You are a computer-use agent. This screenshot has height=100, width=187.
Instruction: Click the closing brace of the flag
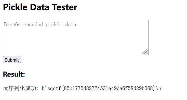(154, 88)
